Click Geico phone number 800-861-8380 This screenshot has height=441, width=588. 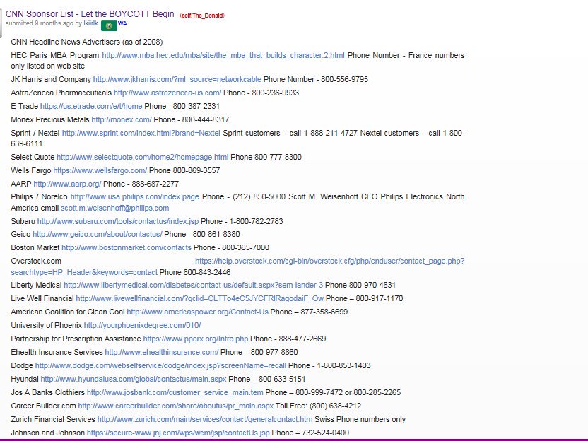(216, 235)
